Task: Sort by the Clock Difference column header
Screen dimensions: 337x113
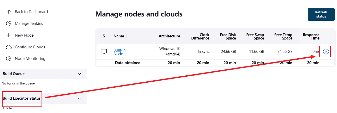Action: (x=200, y=36)
